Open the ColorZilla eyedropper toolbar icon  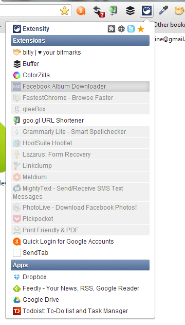coord(163,10)
